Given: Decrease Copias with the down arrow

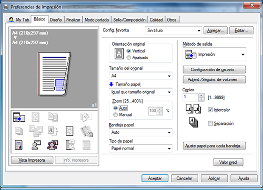Looking at the screenshot, I should tap(201, 99).
